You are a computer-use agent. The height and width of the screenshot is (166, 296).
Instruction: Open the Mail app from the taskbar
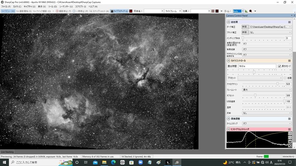click(95, 162)
